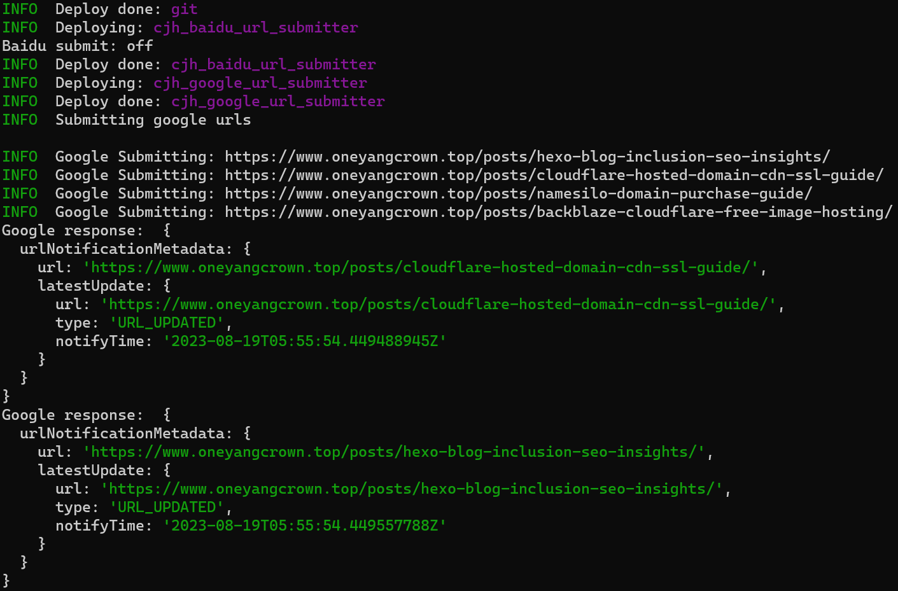
Task: Click the second response's top-level hexo-blog url value
Action: (394, 452)
